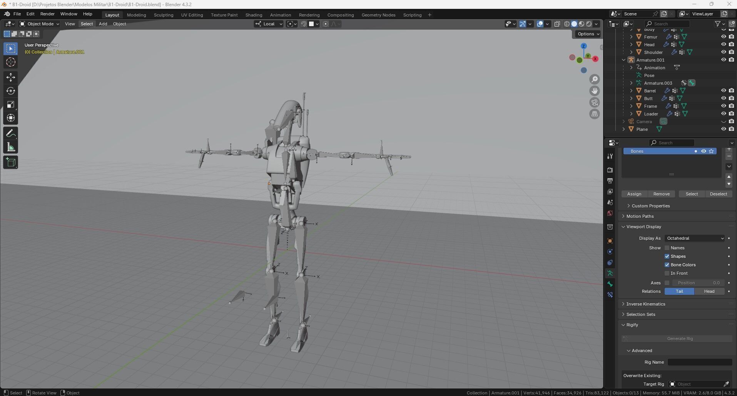Enable the In Front checkbox

667,273
